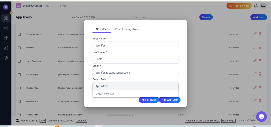Open the build tools icon in sidebar
Viewport: 271px width, 127px height.
tap(6, 18)
